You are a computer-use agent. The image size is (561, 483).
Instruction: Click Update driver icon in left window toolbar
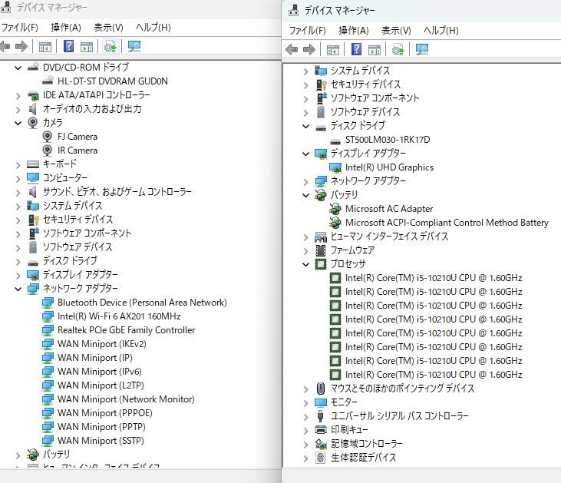[x=111, y=47]
